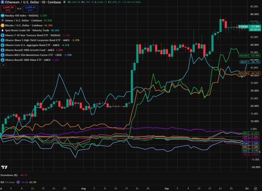Click the Oct label on time axis

[247, 188]
